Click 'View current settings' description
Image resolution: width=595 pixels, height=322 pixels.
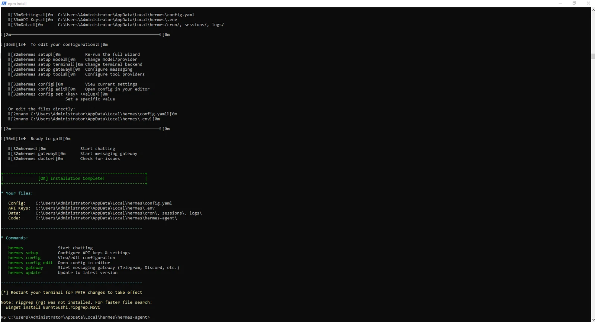tap(111, 84)
